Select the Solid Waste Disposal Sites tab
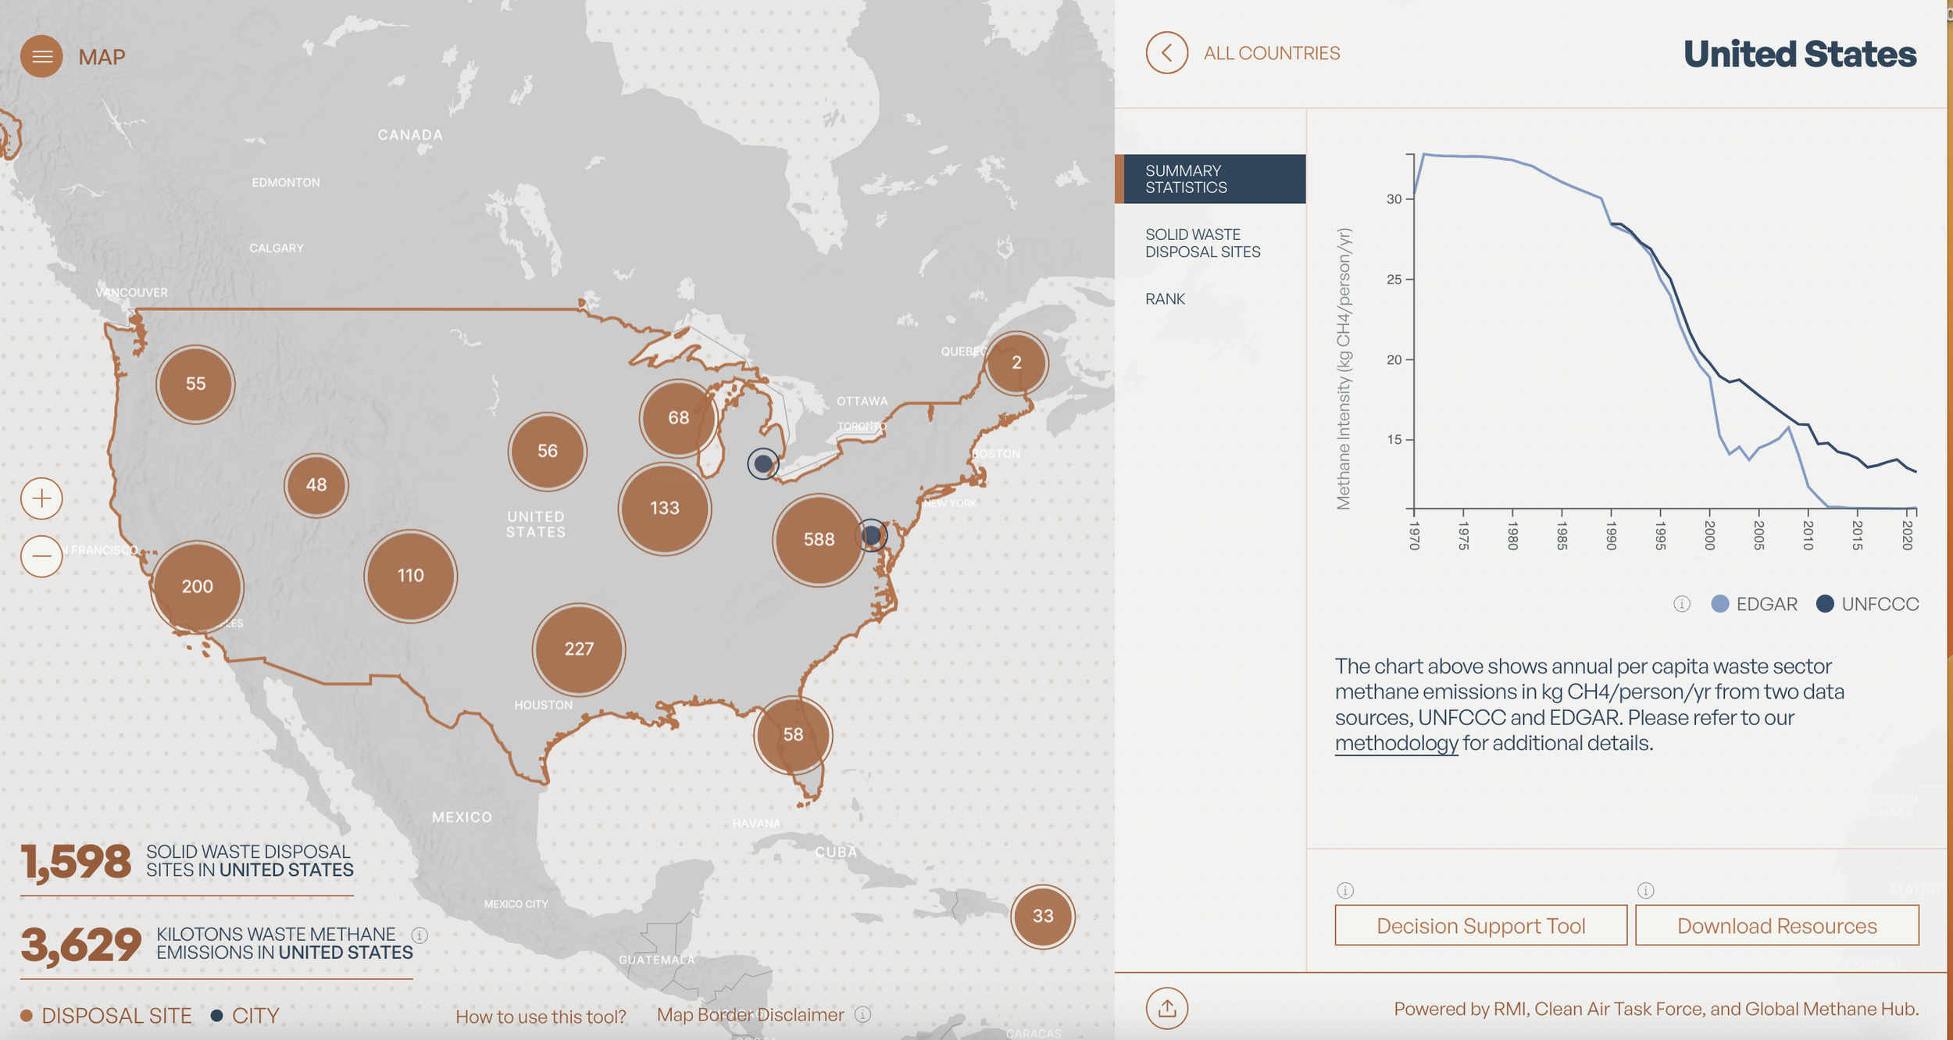The width and height of the screenshot is (1953, 1040). click(x=1202, y=243)
